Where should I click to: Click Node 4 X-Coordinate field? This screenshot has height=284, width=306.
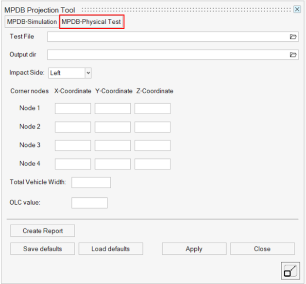[x=73, y=164]
